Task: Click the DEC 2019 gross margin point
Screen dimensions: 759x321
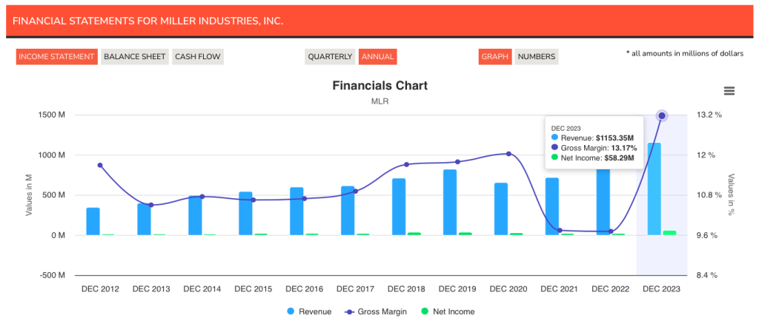Action: [x=457, y=162]
